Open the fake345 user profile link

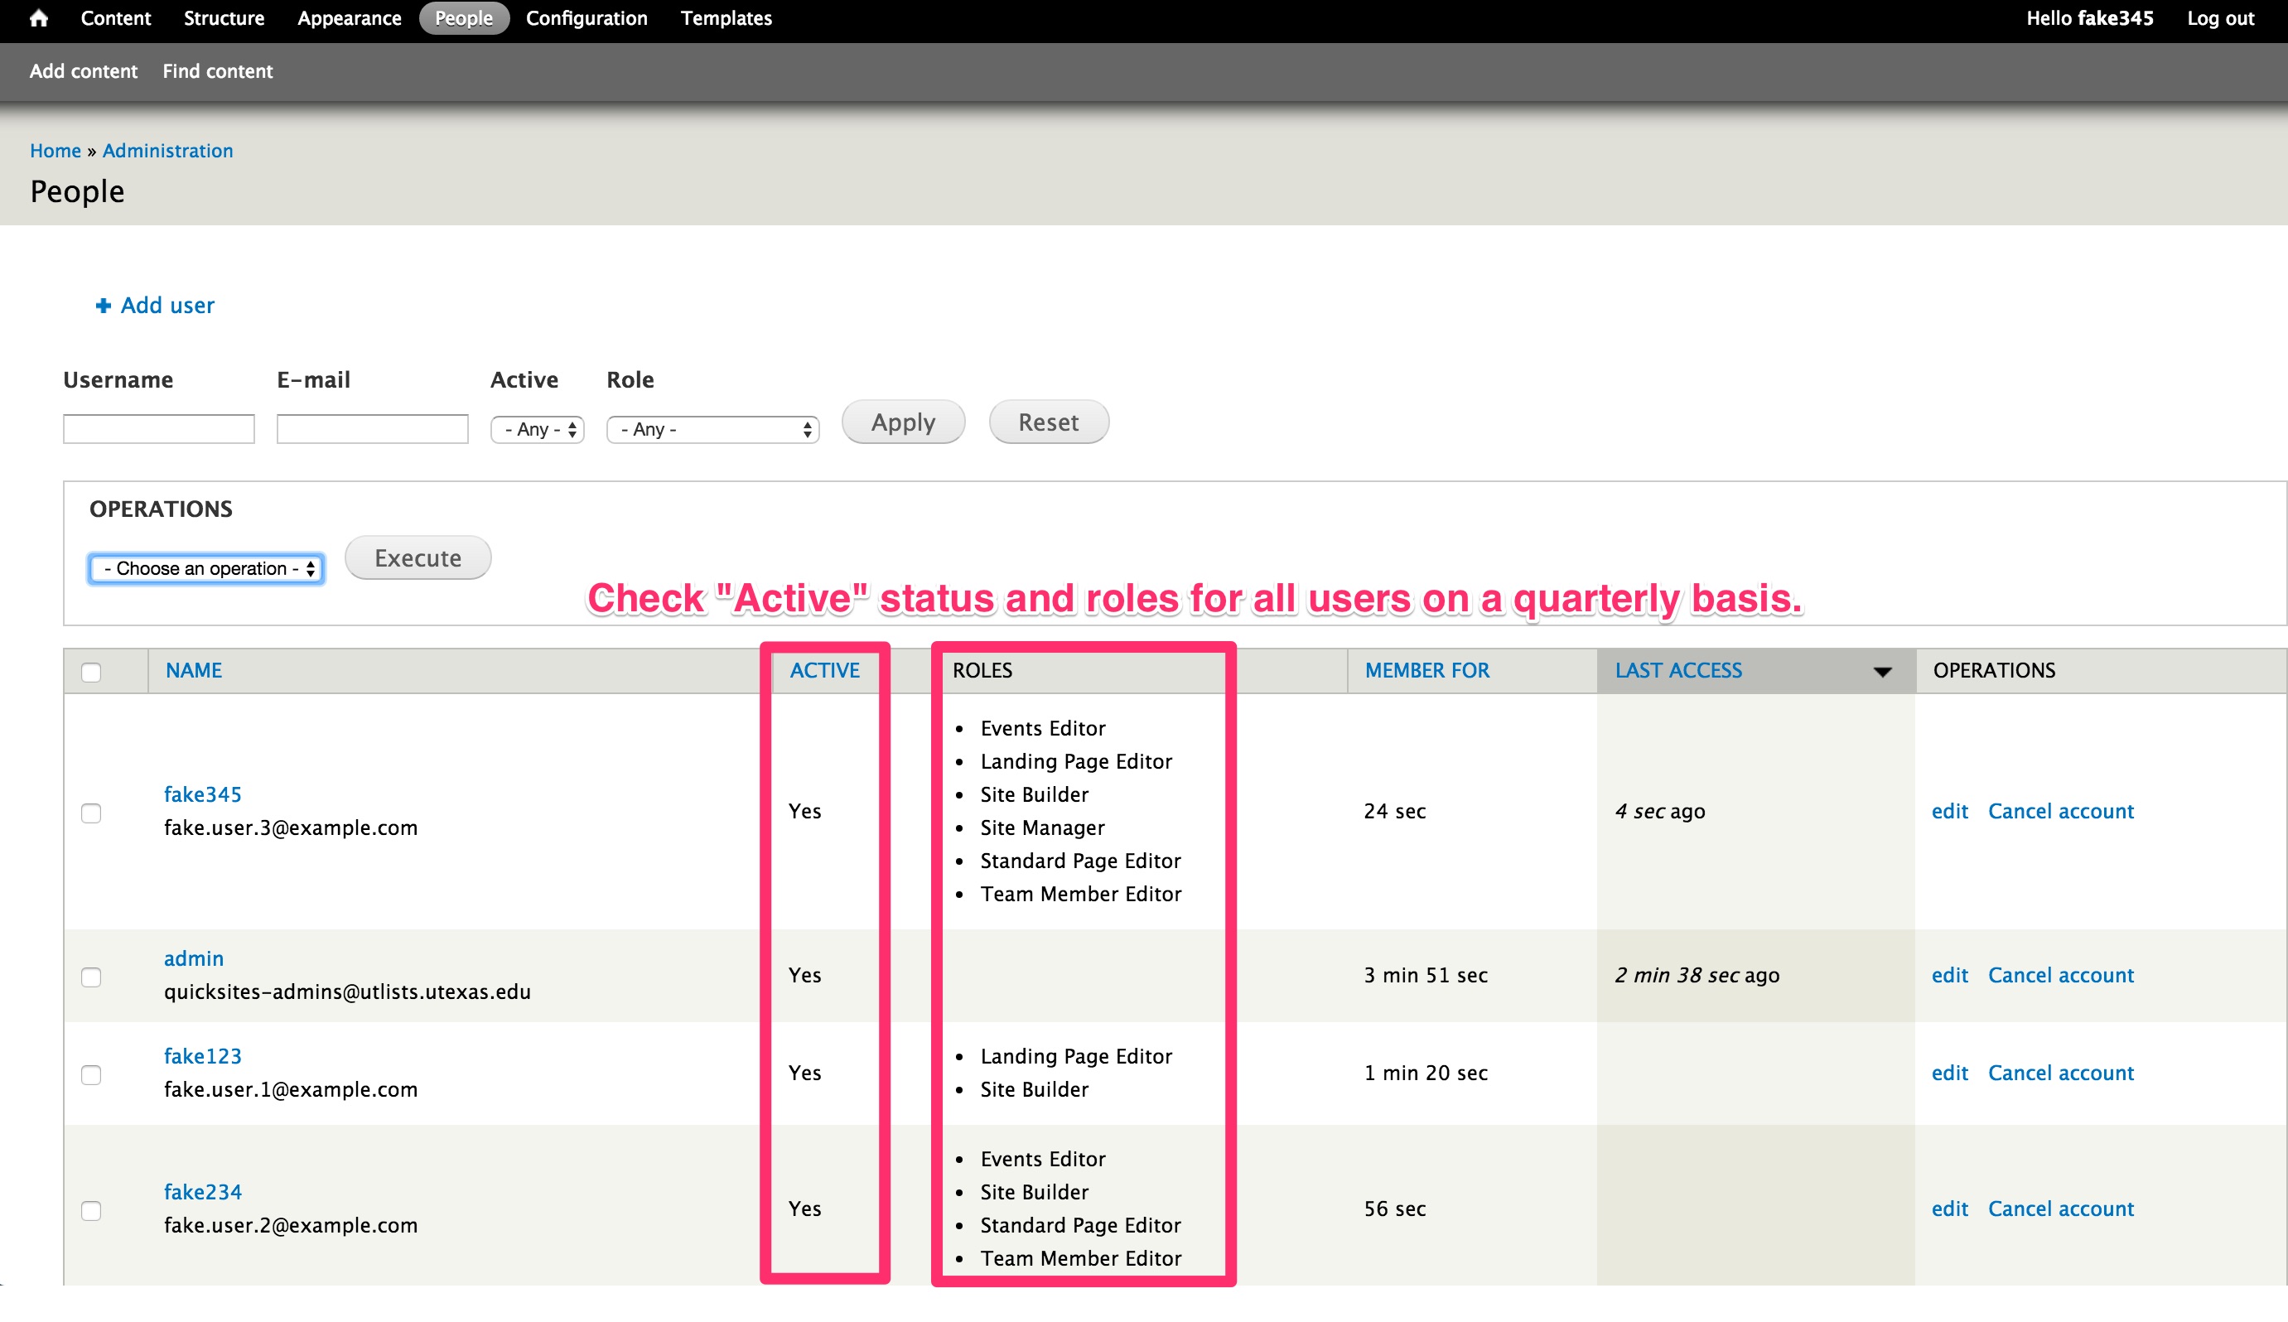point(202,794)
